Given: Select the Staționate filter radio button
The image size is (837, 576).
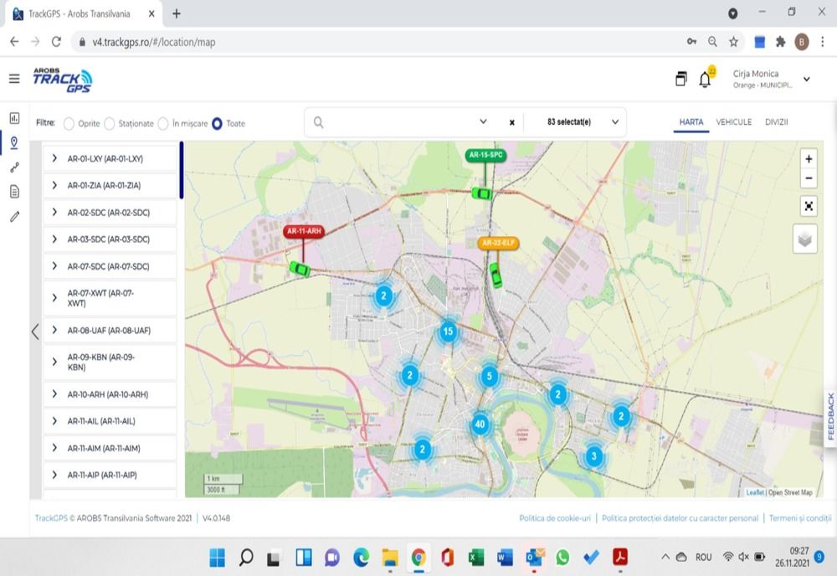Looking at the screenshot, I should tap(111, 123).
